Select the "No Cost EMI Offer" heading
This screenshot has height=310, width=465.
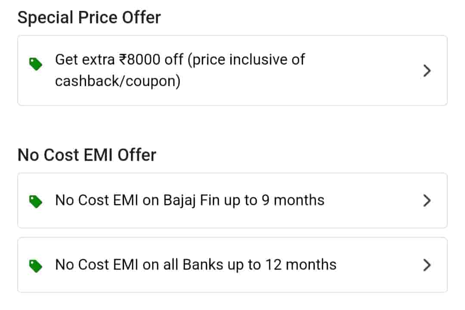coord(87,155)
